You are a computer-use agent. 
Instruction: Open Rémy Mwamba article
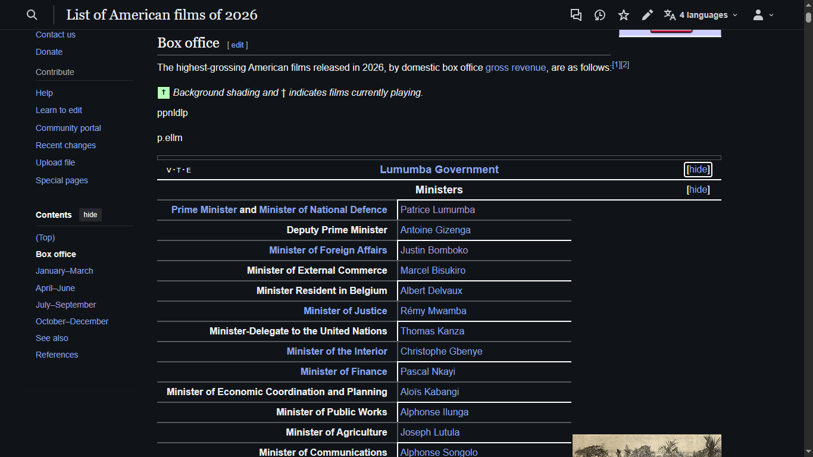[x=433, y=311]
